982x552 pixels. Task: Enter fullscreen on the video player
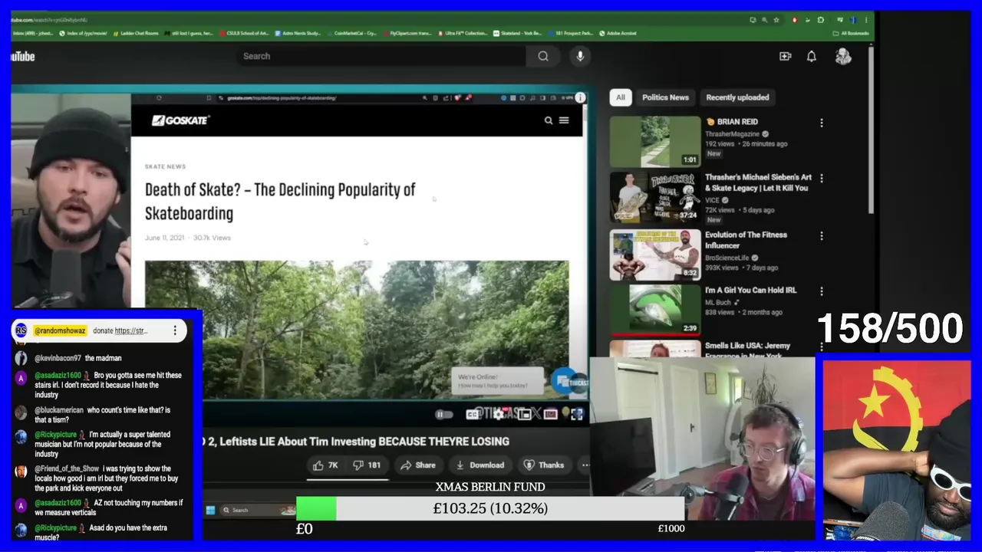click(577, 414)
